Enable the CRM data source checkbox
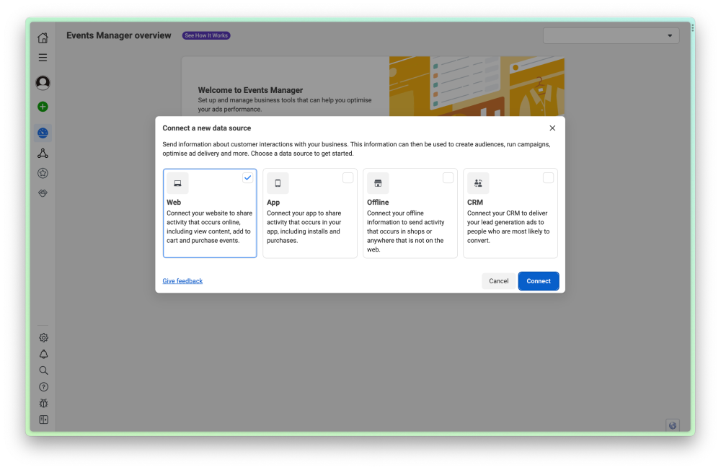This screenshot has width=721, height=470. (549, 177)
